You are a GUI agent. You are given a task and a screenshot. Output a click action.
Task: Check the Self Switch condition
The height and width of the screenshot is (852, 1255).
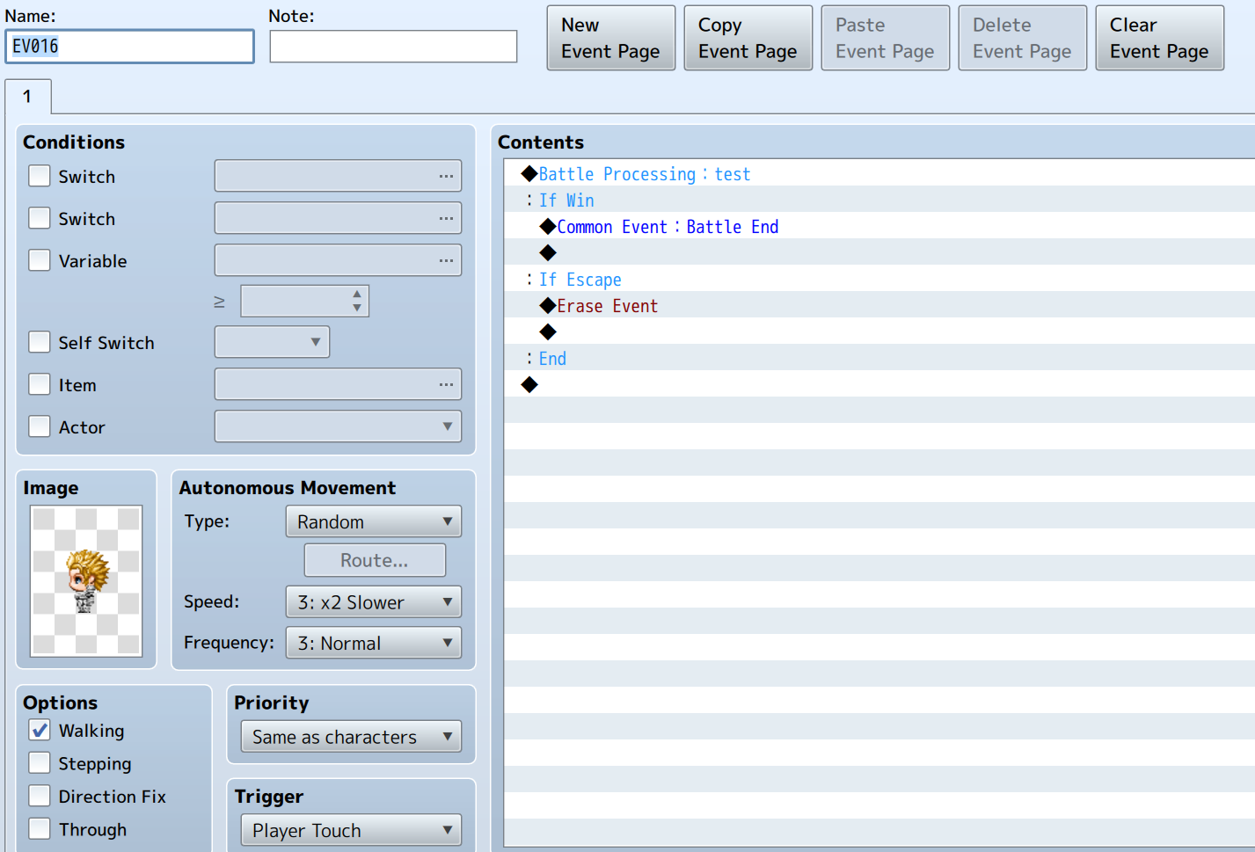tap(40, 342)
